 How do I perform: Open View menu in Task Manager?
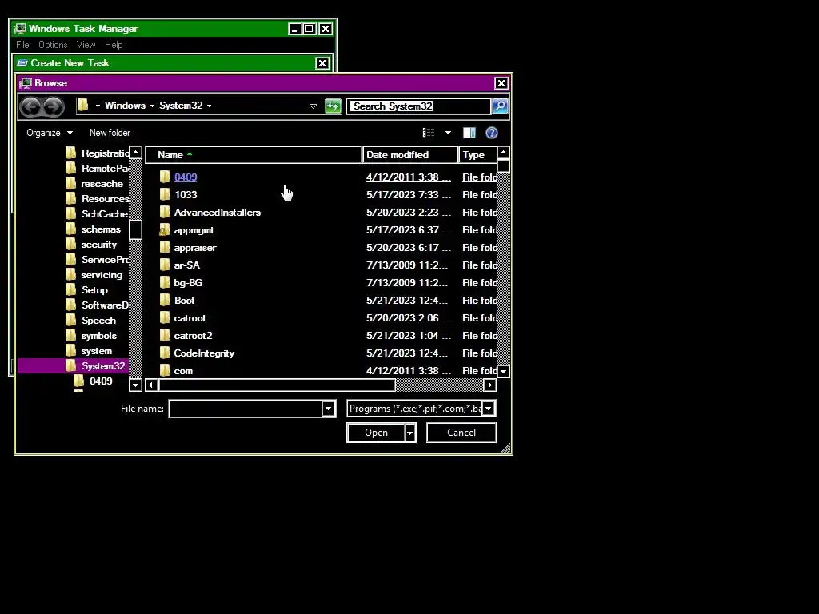pos(86,45)
